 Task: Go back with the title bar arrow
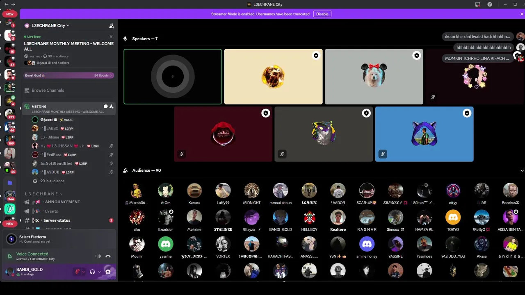point(6,4)
